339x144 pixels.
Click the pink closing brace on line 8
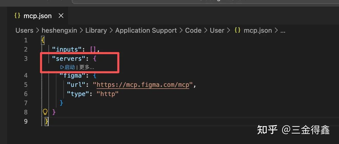(54, 112)
